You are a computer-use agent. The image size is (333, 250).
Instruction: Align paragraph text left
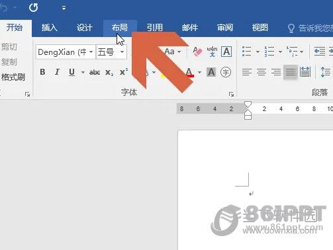247,72
